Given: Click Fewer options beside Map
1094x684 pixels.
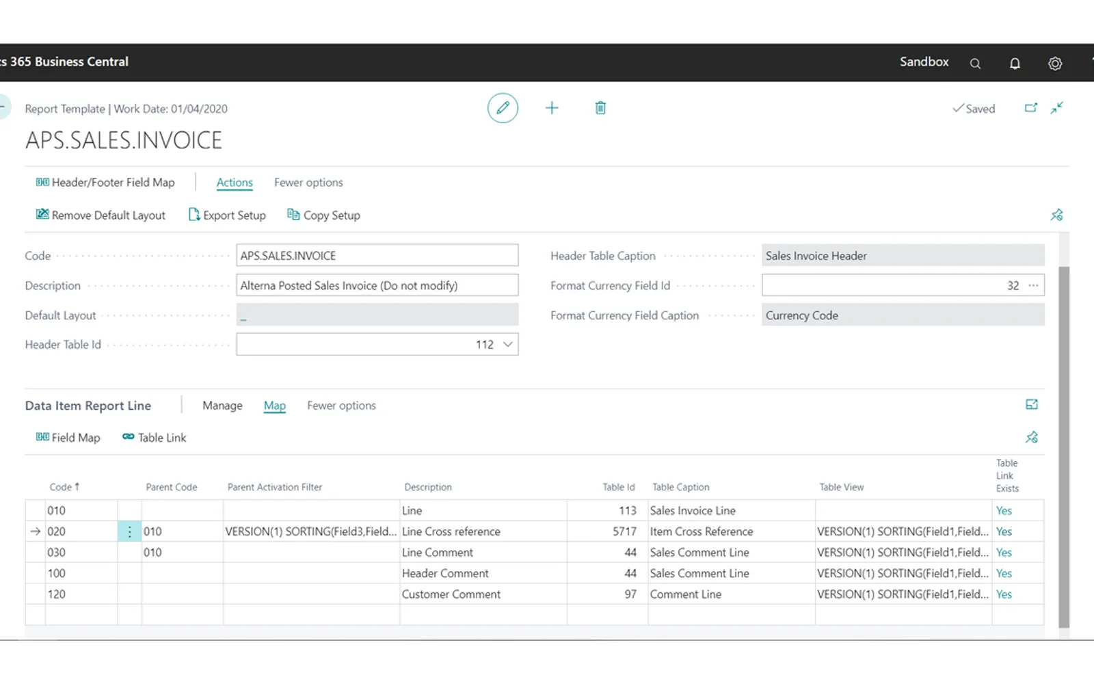Looking at the screenshot, I should (x=341, y=406).
